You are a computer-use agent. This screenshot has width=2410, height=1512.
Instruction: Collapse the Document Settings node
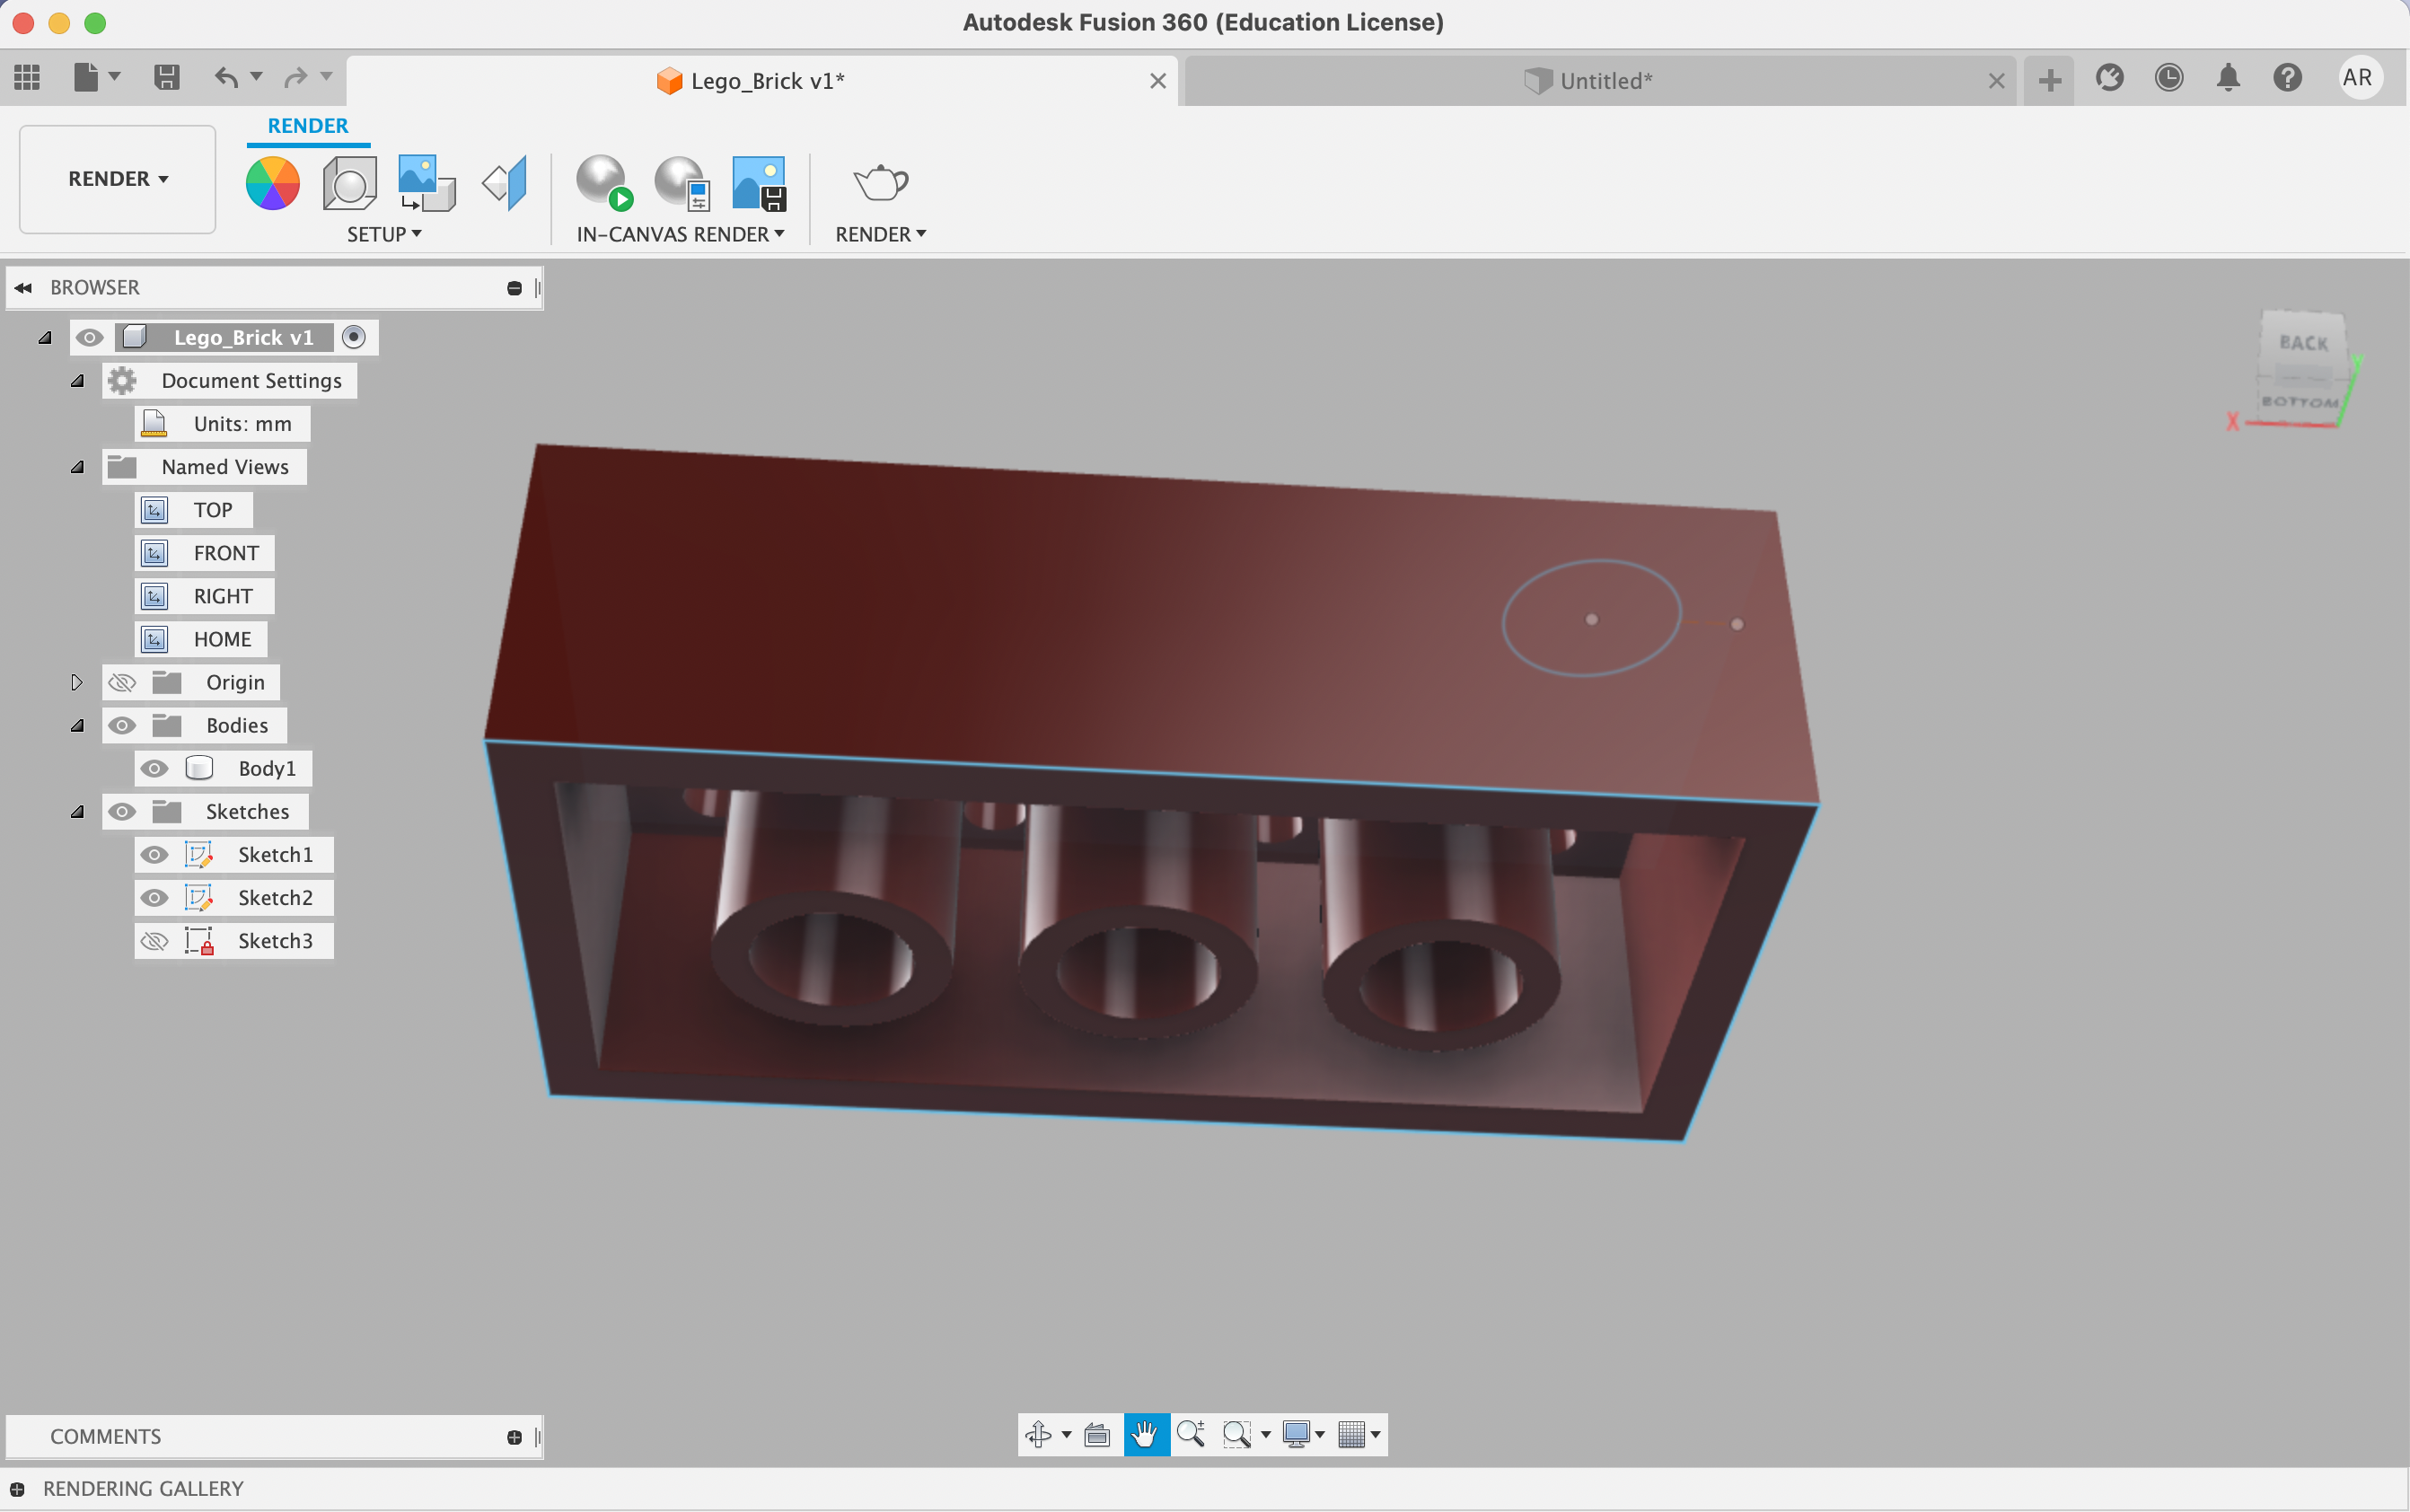[77, 381]
